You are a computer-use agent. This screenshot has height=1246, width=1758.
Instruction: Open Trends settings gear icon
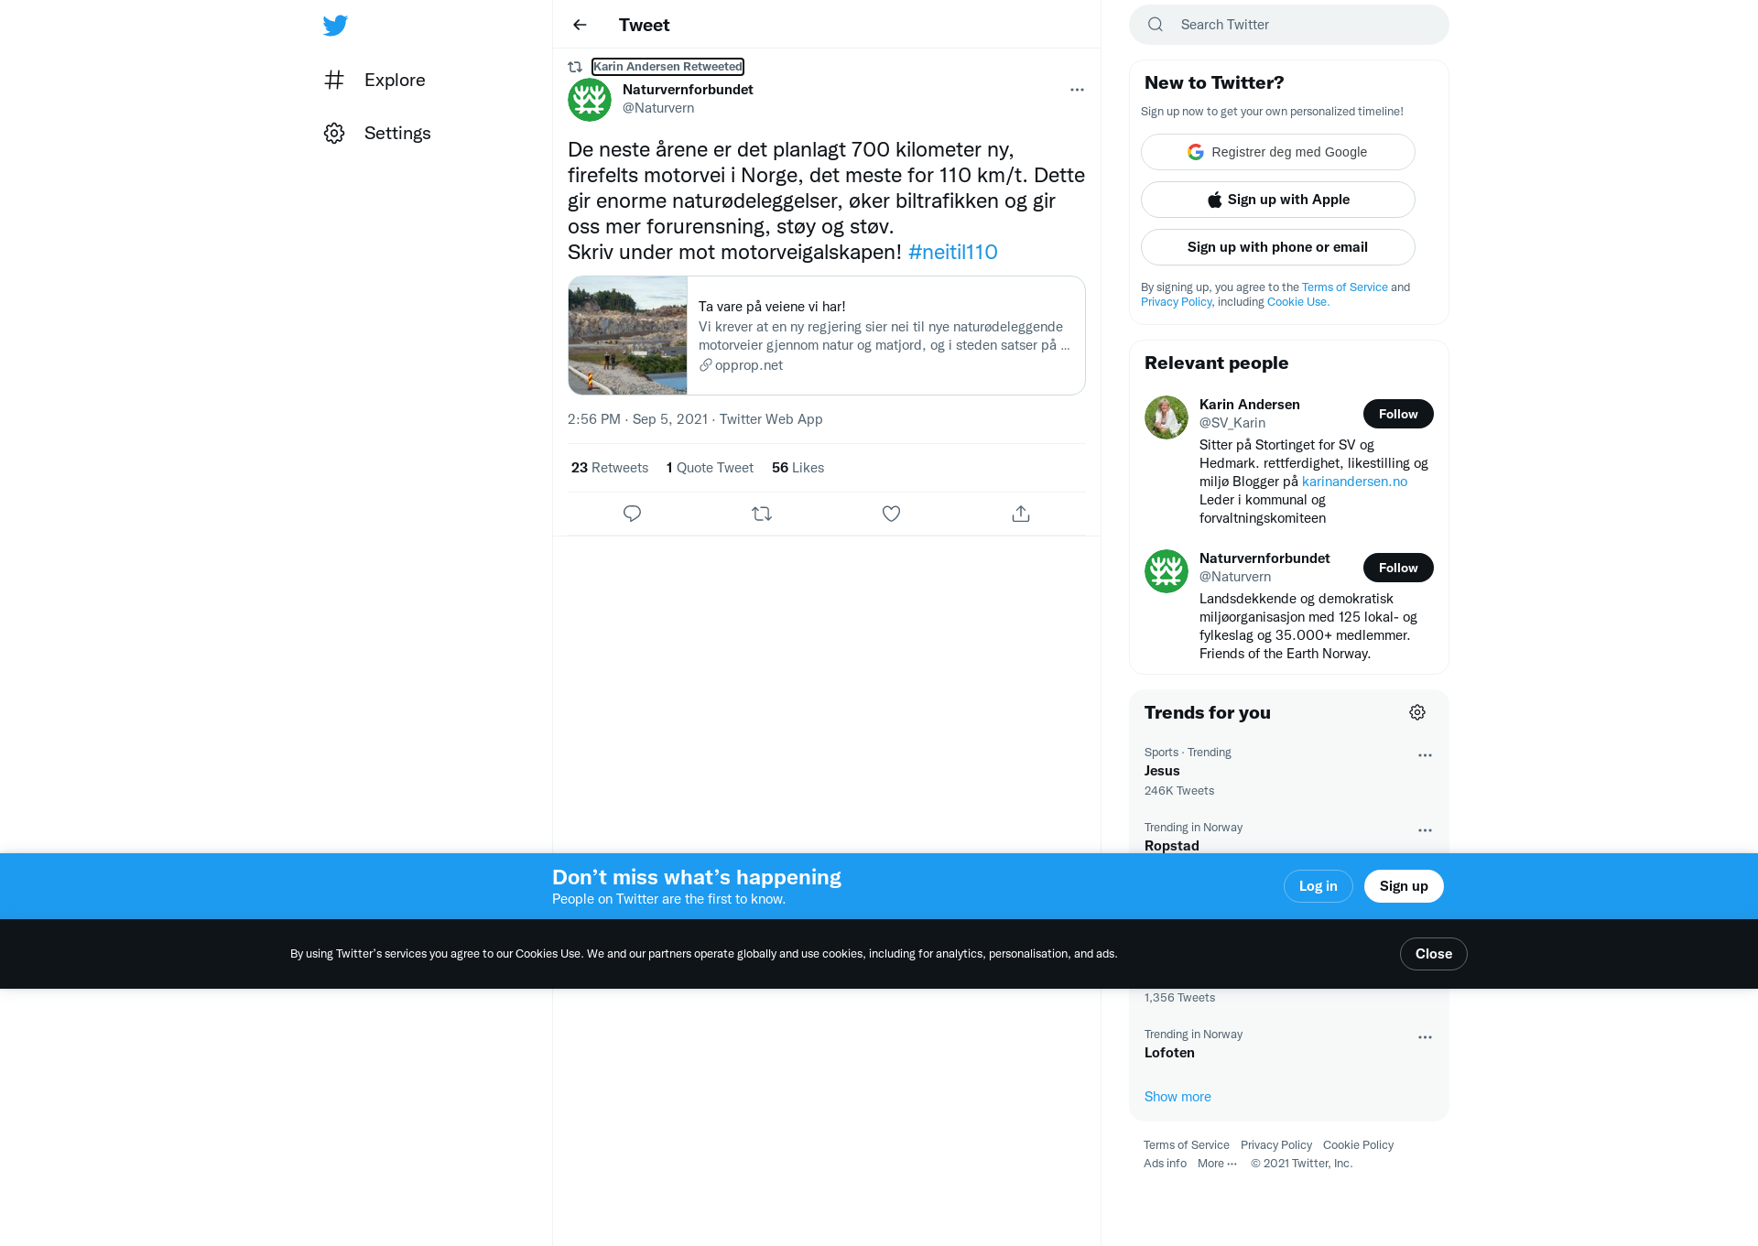pos(1417,712)
